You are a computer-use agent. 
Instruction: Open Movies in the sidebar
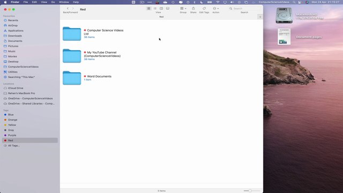click(x=12, y=56)
